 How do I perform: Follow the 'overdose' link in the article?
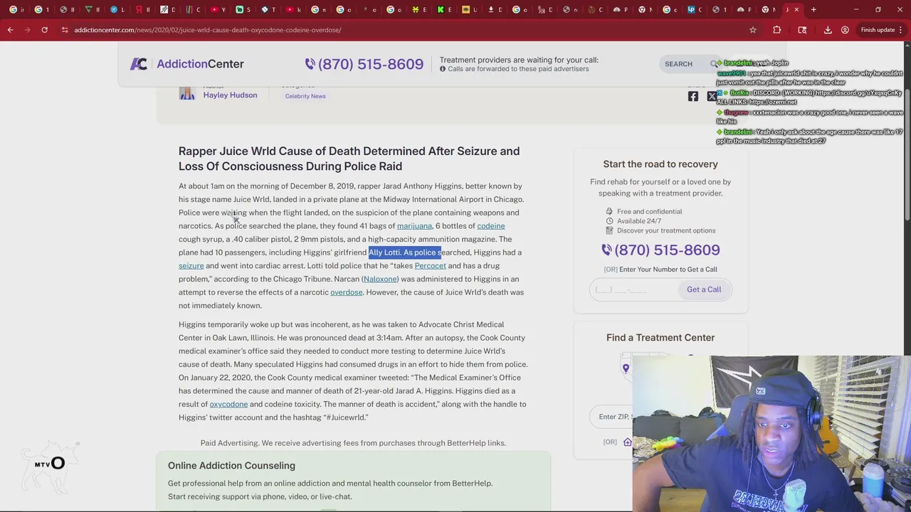(x=347, y=292)
